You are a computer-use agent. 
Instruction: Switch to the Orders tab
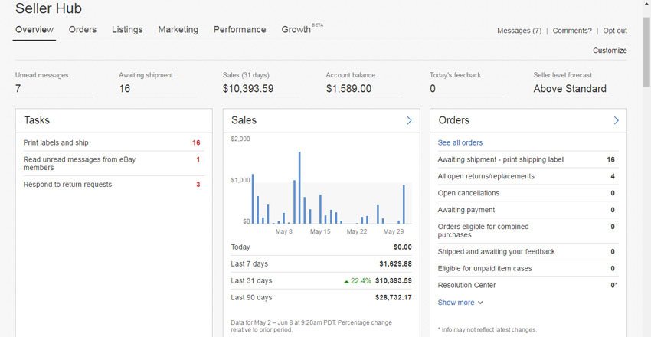click(x=83, y=30)
